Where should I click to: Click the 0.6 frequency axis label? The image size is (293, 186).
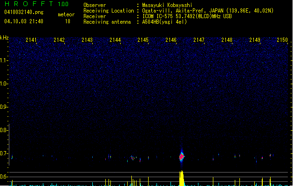coord(4,177)
